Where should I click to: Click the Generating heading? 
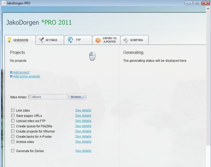pyautogui.click(x=133, y=52)
